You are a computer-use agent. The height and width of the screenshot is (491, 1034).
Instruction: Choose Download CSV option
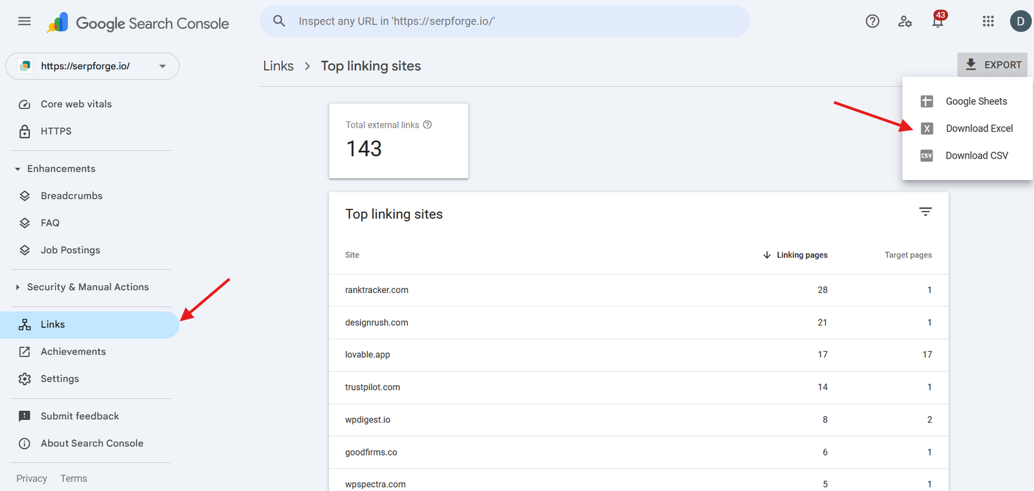[x=967, y=155]
